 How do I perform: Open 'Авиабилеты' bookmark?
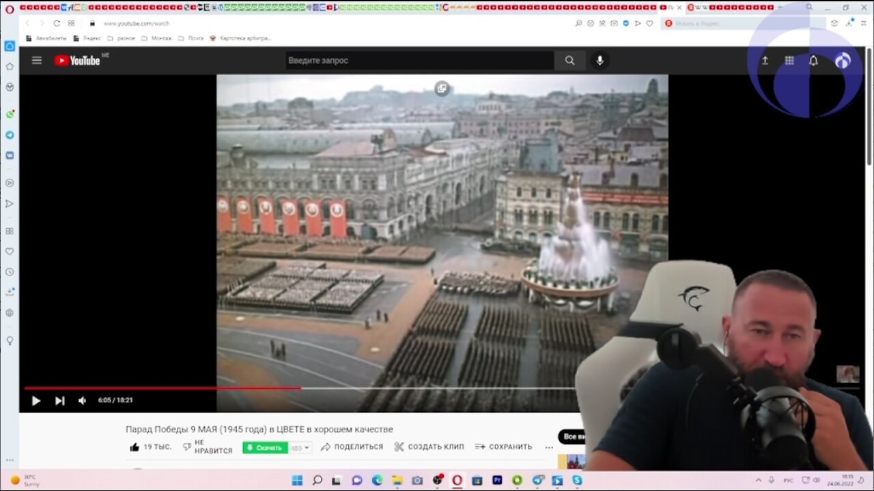47,38
